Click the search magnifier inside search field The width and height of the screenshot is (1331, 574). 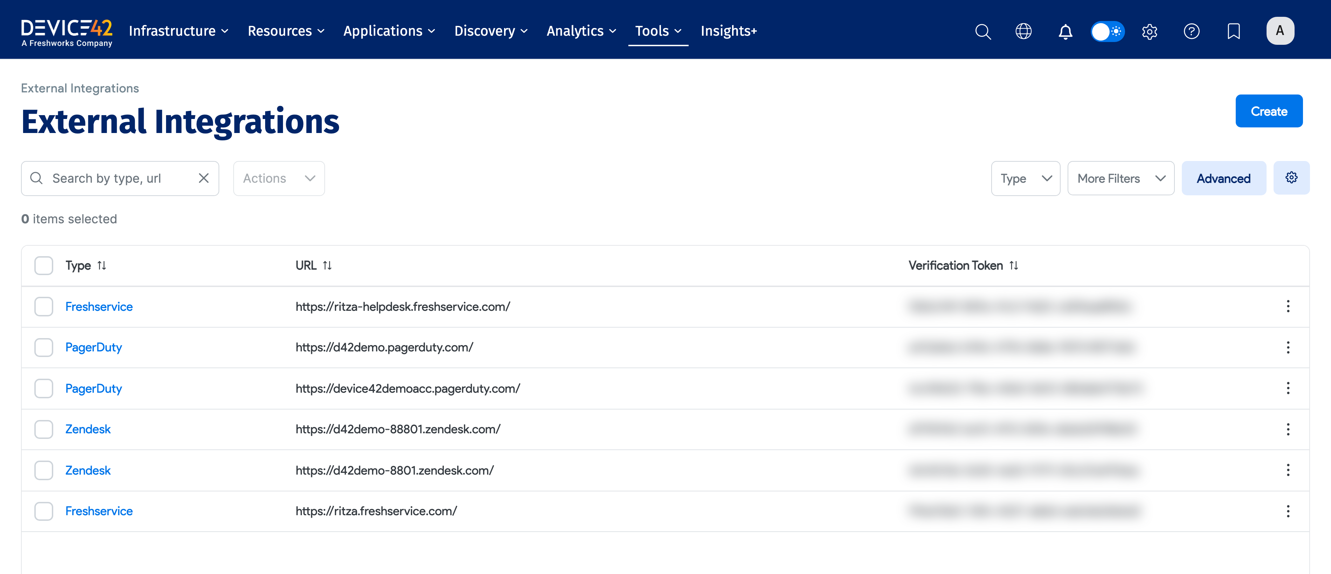(x=36, y=178)
